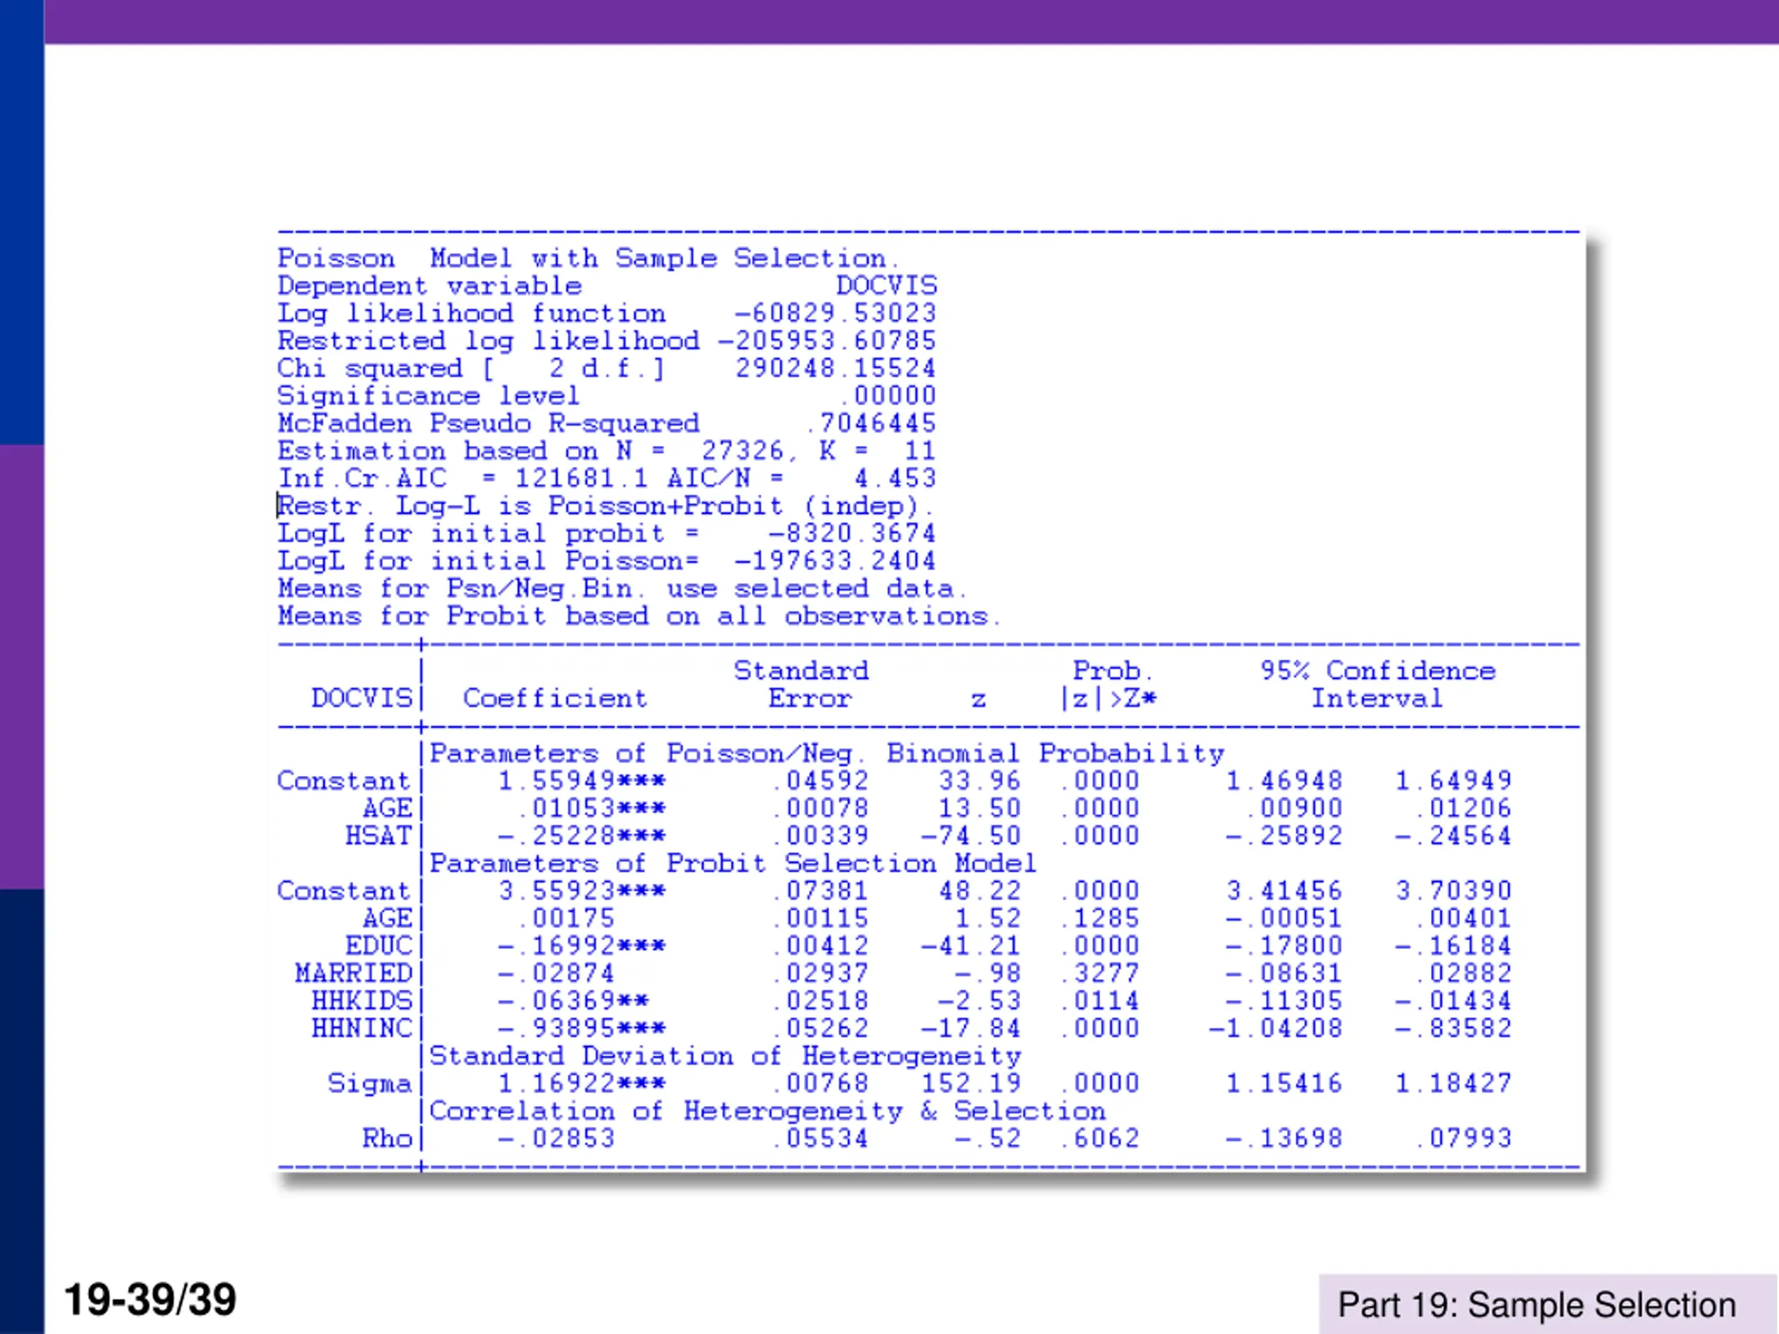
Task: Click the HHNINC coefficient -.93895***
Action: (582, 1028)
